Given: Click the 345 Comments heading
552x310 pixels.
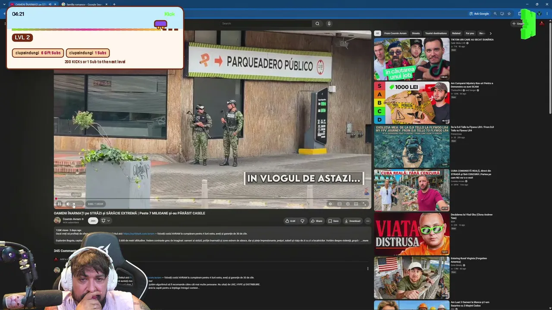Looking at the screenshot, I should point(66,251).
